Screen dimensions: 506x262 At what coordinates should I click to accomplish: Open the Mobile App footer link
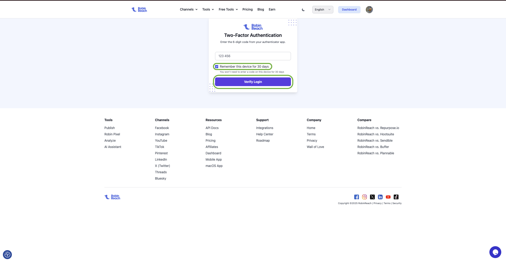(214, 160)
